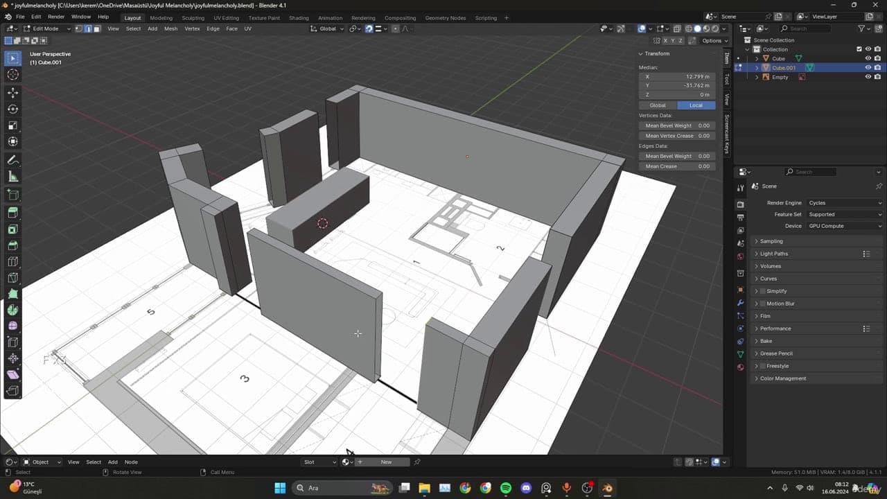Activate the Measure ruler tool

pyautogui.click(x=12, y=177)
